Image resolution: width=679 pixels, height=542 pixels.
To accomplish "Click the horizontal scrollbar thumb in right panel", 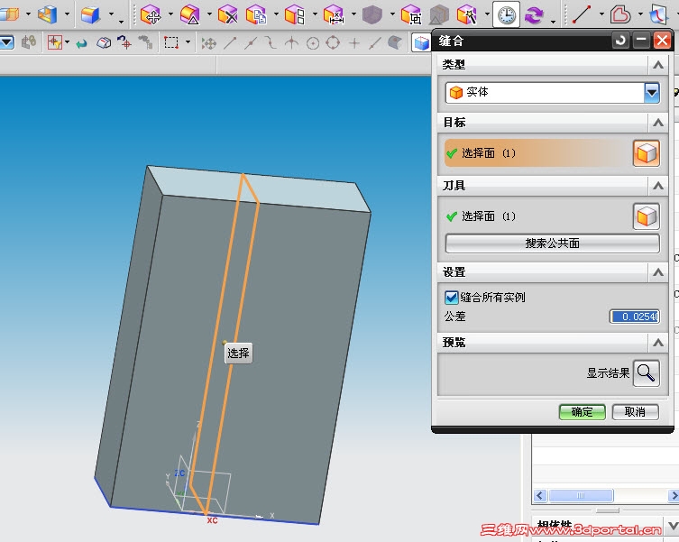I will click(581, 495).
